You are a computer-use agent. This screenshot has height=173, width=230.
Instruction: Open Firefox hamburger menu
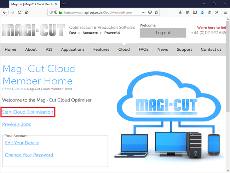[x=225, y=12]
